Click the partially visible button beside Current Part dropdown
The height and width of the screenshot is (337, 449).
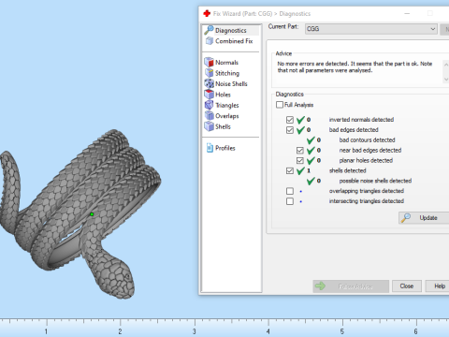tap(444, 29)
